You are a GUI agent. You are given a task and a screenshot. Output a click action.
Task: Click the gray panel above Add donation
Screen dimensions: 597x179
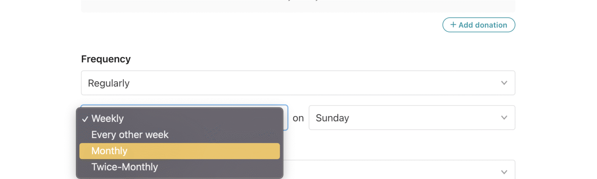pyautogui.click(x=298, y=6)
